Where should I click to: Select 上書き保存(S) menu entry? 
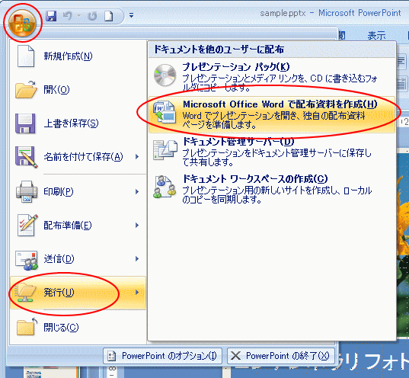pos(78,123)
